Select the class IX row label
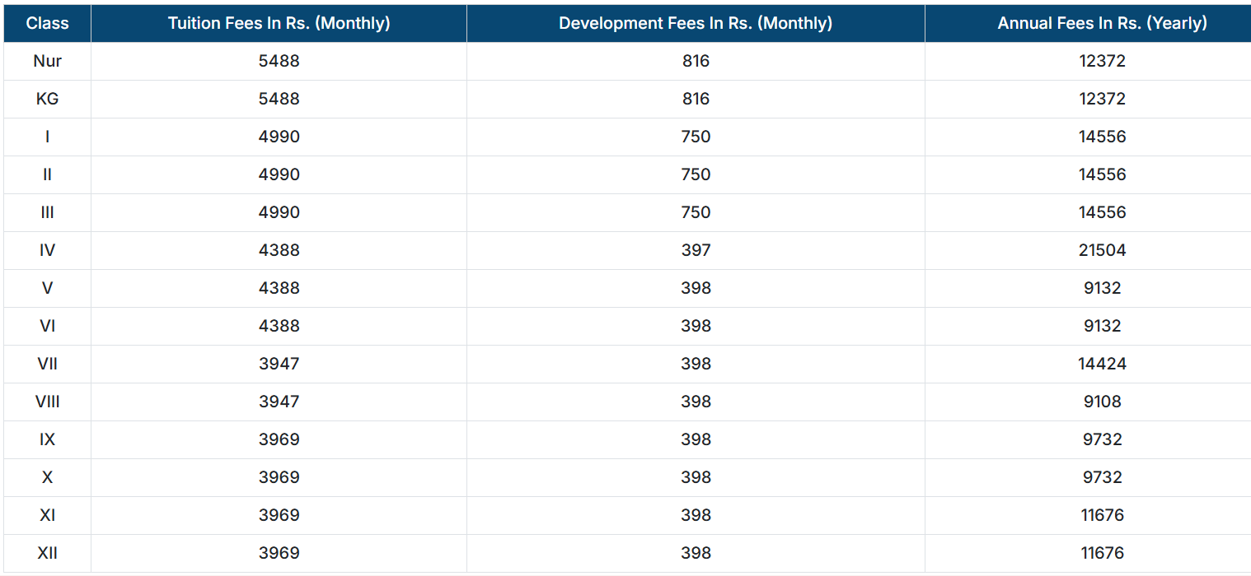This screenshot has height=576, width=1251. [47, 439]
